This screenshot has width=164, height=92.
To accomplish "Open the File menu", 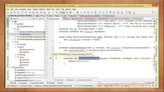I will pyautogui.click(x=8, y=9).
